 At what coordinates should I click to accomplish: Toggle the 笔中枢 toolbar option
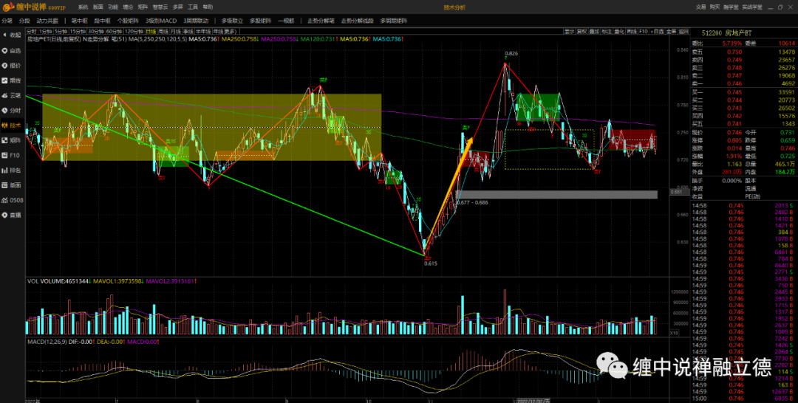click(79, 21)
